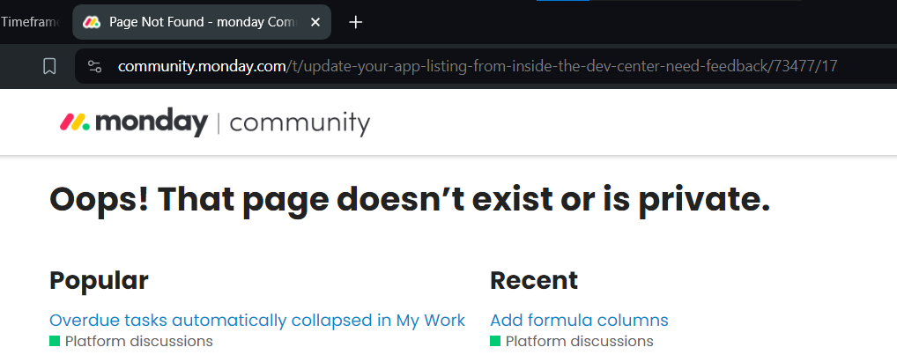Close the Page Not Found tab

315,22
